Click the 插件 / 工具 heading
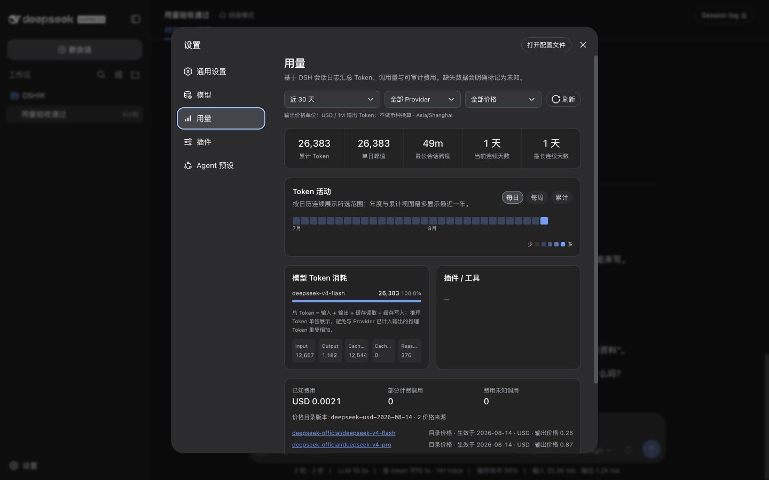Image resolution: width=769 pixels, height=480 pixels. [461, 278]
